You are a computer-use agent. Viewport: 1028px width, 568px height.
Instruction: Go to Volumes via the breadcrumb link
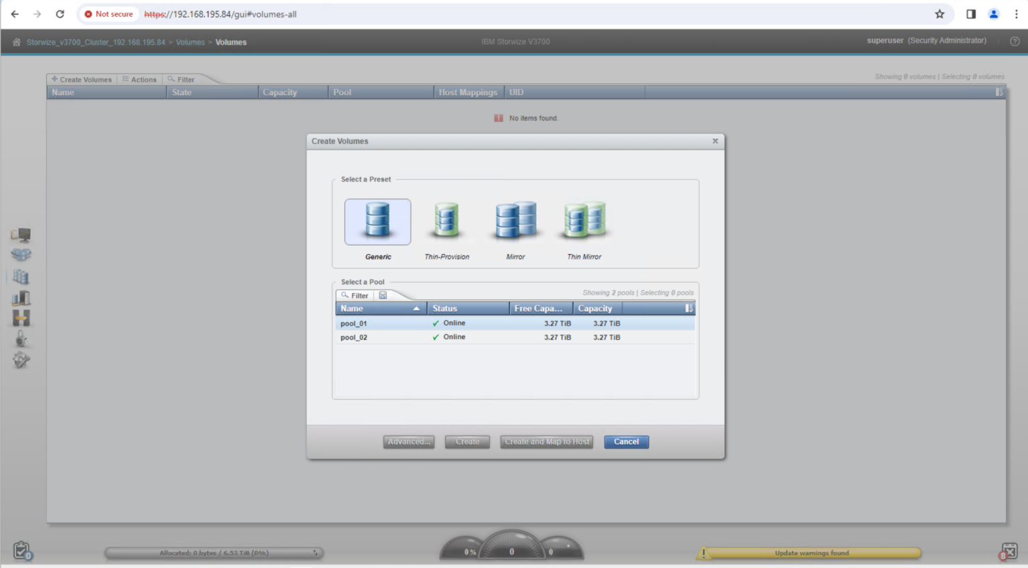[x=190, y=42]
